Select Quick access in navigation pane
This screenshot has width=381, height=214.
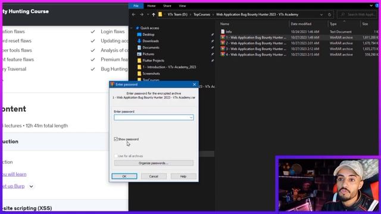(149, 28)
